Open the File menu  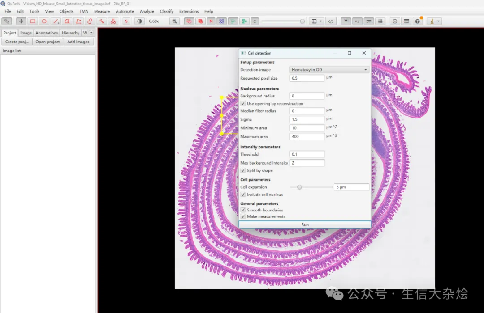coord(8,11)
